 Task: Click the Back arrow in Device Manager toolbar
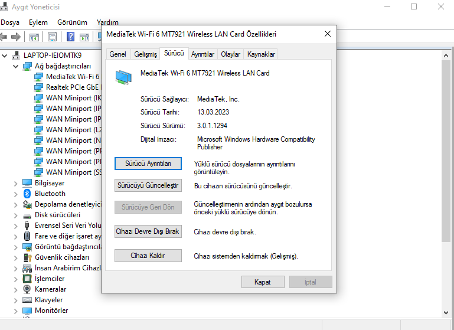(x=4, y=37)
